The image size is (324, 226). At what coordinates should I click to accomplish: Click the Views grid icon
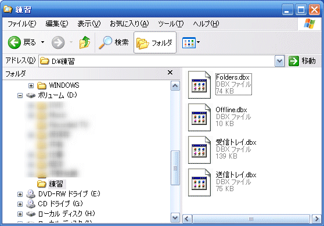pyautogui.click(x=189, y=42)
